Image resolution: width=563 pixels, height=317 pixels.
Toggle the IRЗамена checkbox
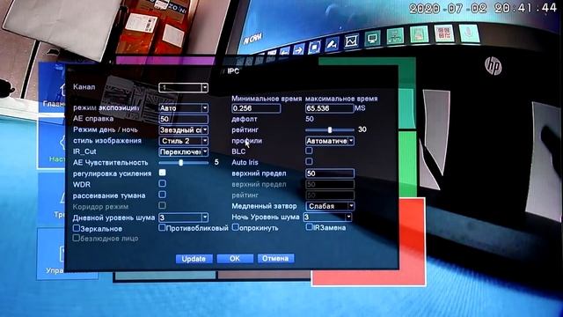[x=309, y=227]
